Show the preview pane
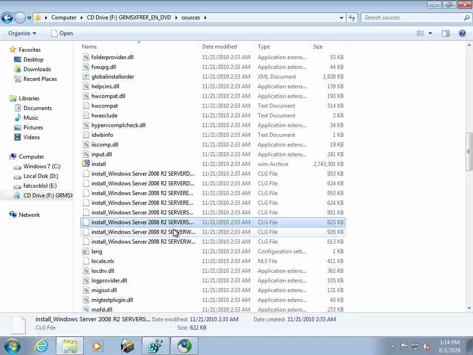Image resolution: width=473 pixels, height=355 pixels. 446,33
